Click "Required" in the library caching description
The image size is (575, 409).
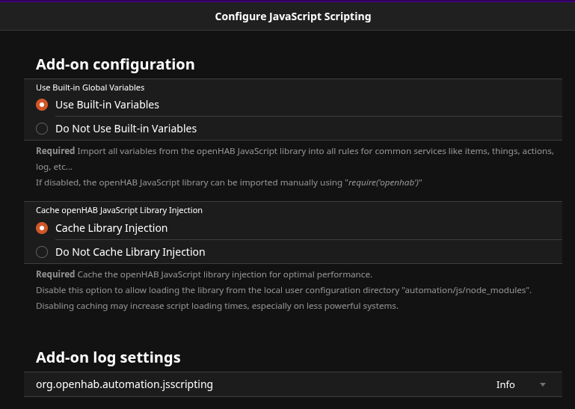[x=55, y=274]
